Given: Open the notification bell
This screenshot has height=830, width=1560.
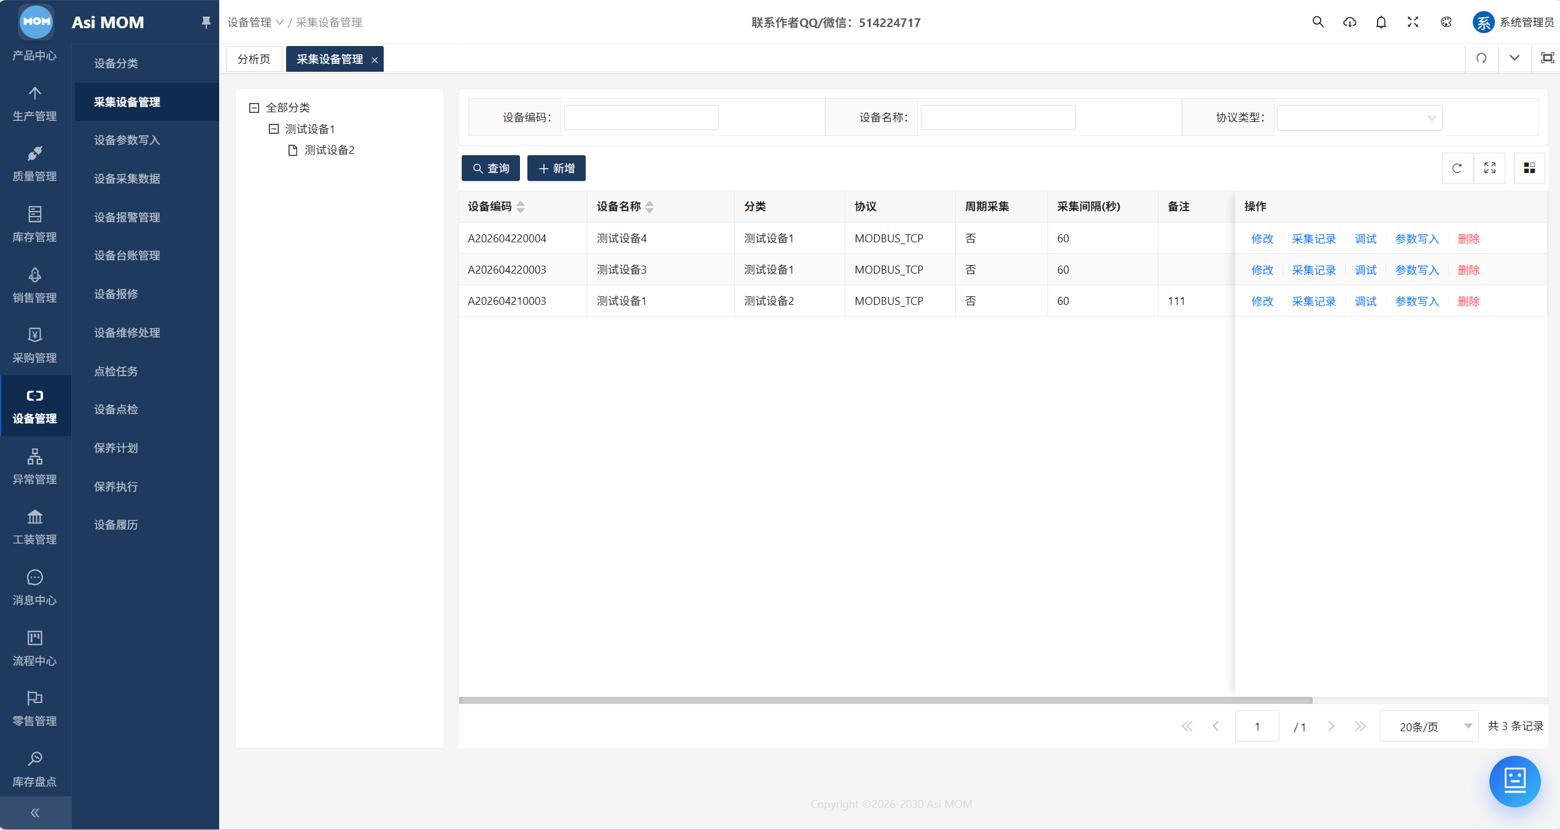Looking at the screenshot, I should (x=1381, y=22).
